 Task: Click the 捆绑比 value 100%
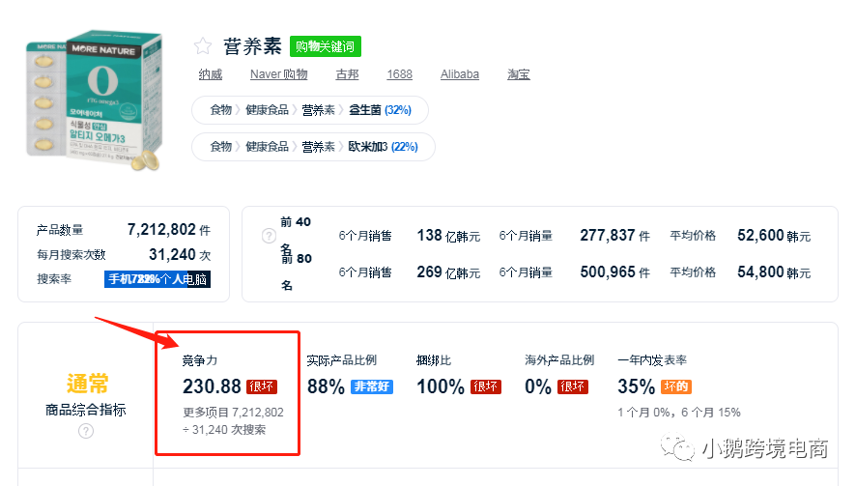[440, 386]
